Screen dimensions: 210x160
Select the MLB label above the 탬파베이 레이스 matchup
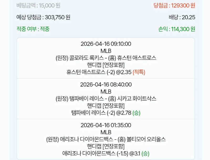(x=106, y=92)
